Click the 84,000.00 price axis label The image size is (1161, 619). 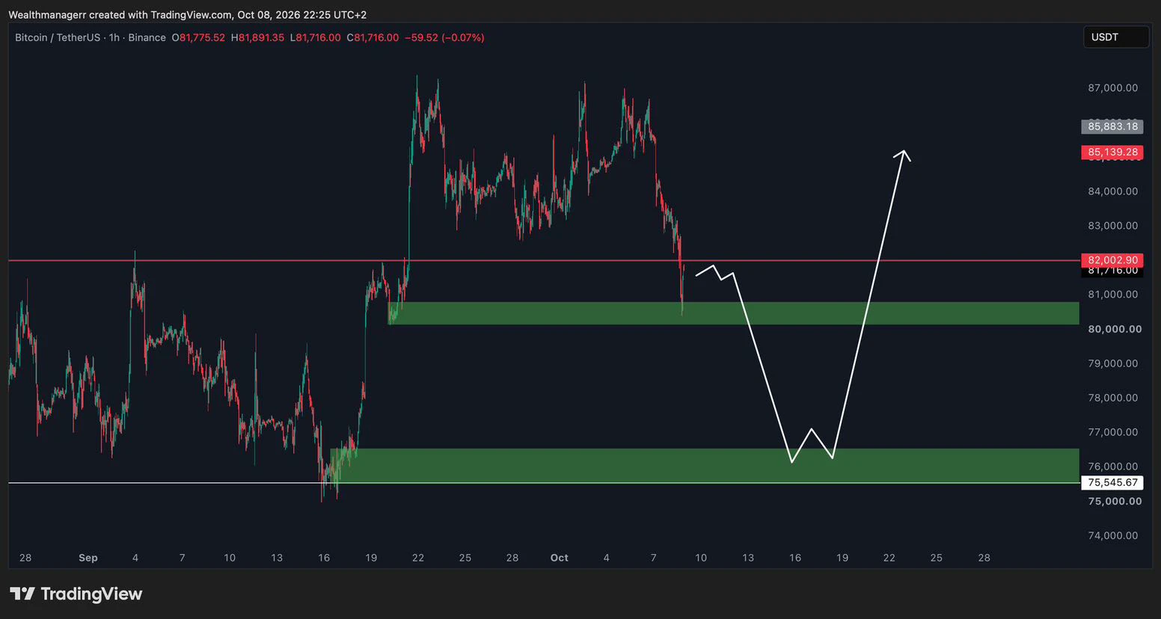point(1113,191)
